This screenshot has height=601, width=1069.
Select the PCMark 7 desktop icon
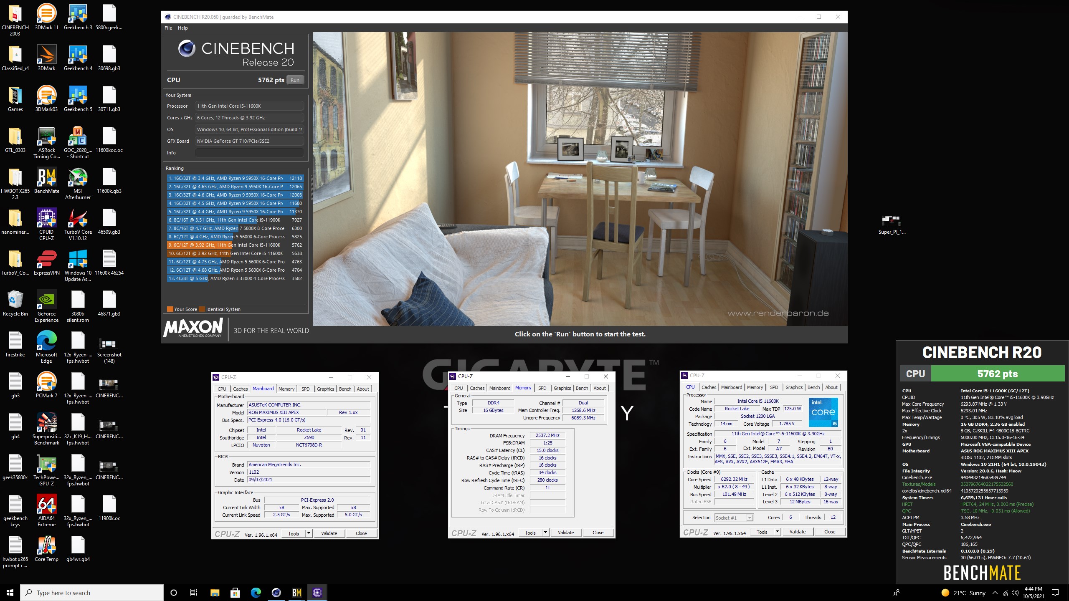click(x=46, y=385)
